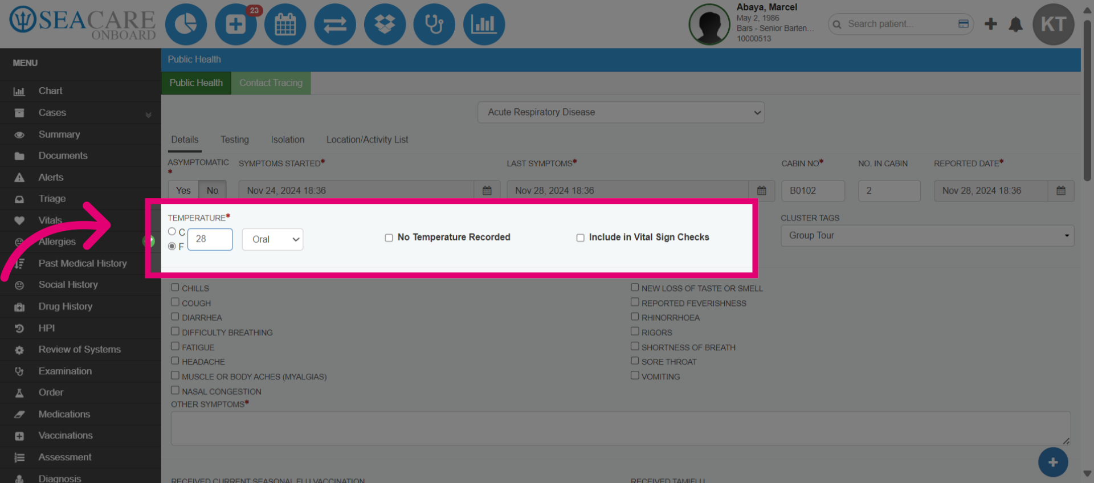Open the calendar icon in top toolbar
1094x483 pixels.
285,24
